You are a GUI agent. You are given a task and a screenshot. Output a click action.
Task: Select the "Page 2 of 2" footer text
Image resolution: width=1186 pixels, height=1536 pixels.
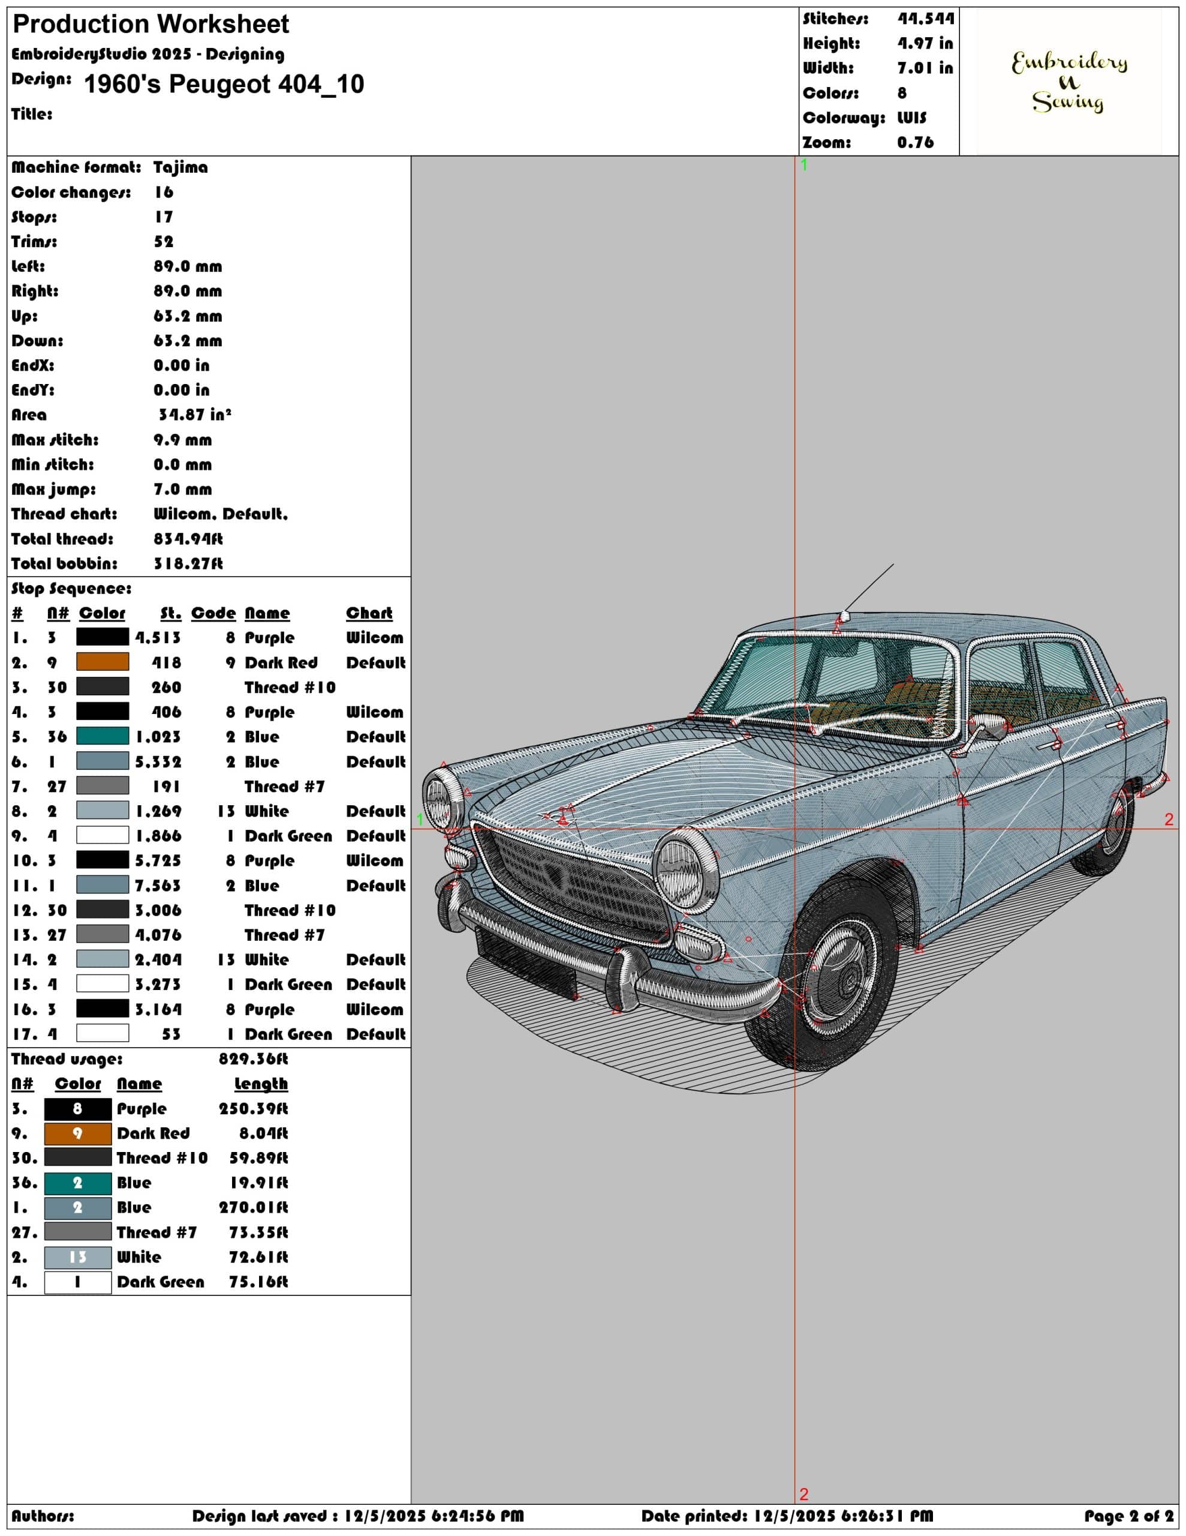[1129, 1516]
